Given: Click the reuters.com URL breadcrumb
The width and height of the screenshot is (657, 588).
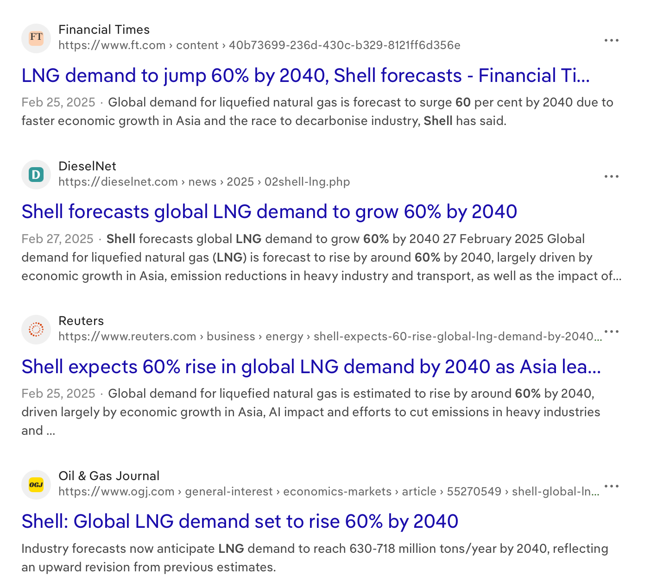Looking at the screenshot, I should (x=329, y=337).
